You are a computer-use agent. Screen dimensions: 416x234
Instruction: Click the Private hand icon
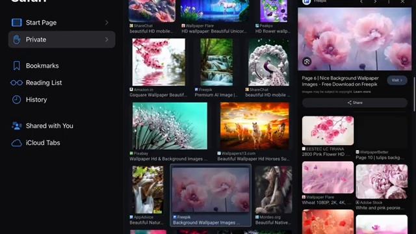coord(16,40)
